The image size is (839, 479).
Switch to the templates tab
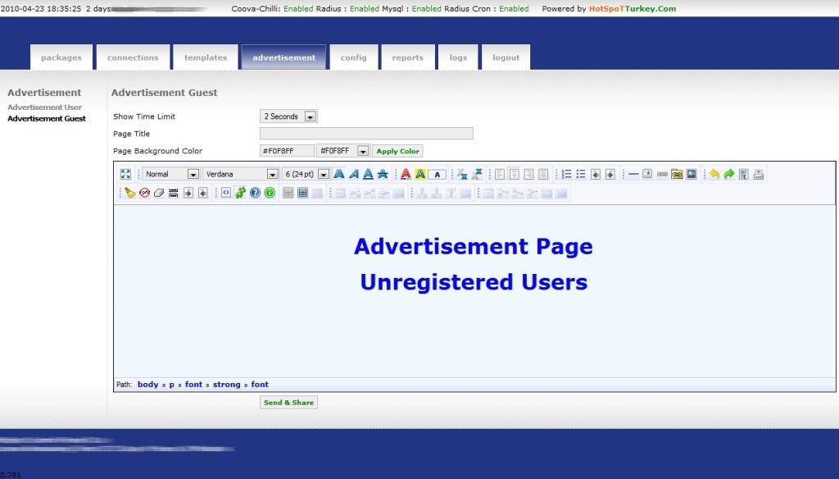pyautogui.click(x=206, y=57)
